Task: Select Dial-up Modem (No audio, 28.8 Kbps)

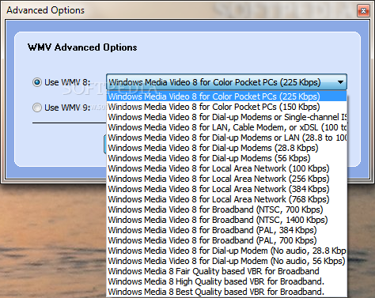Action: pos(226,251)
